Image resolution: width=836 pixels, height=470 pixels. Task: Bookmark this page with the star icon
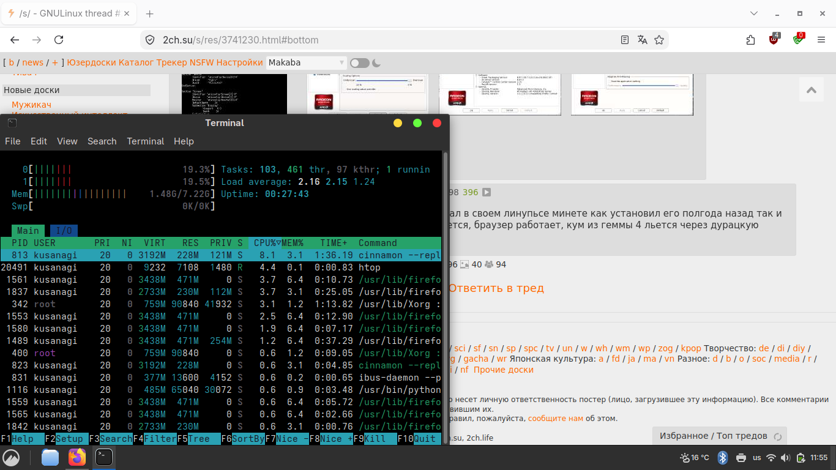659,40
